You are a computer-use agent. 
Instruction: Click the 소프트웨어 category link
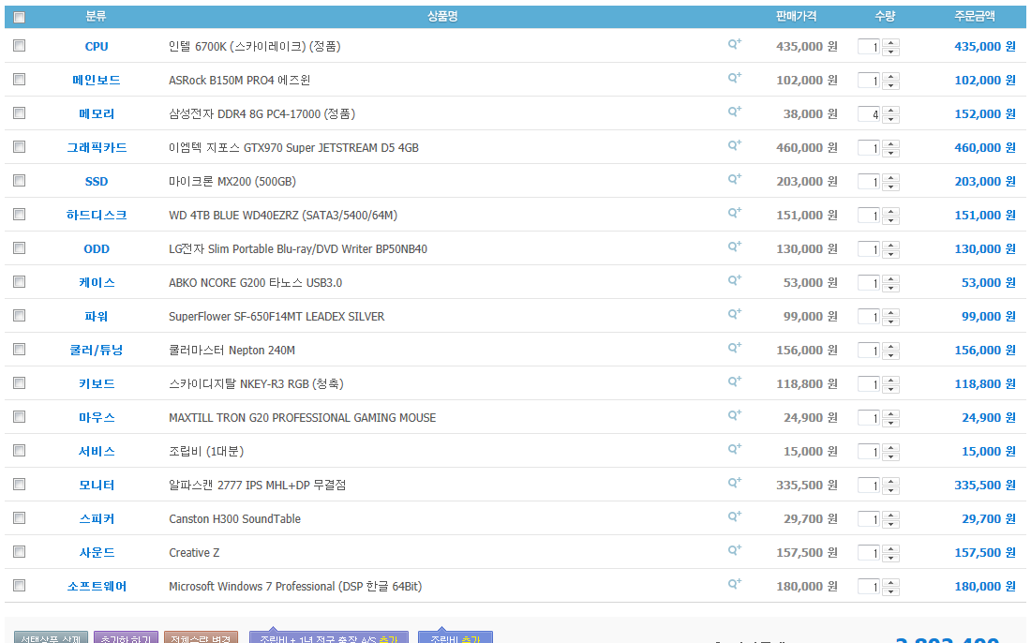coord(97,587)
